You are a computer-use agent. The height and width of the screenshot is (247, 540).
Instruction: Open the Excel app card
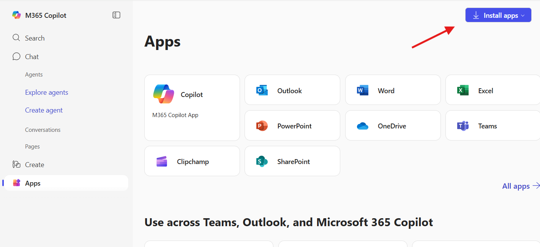coord(493,90)
